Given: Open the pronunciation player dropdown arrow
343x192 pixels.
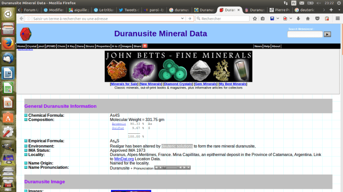Looking at the screenshot, I should (188, 167).
